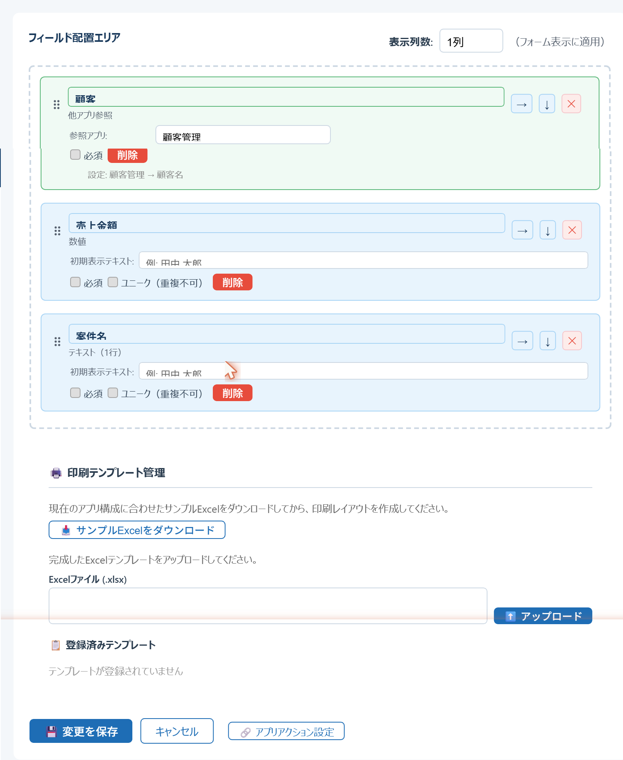Toggle 必須 checkbox in 案件名 field
The image size is (623, 760).
(75, 393)
